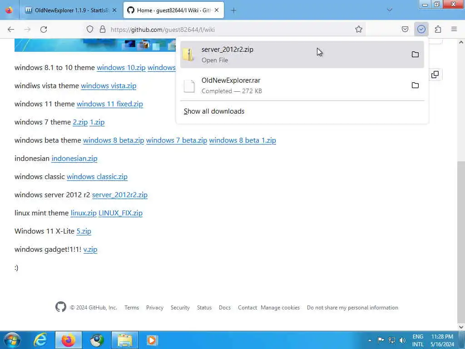Download windows 8 beta.zip link
The image size is (465, 349).
click(114, 140)
